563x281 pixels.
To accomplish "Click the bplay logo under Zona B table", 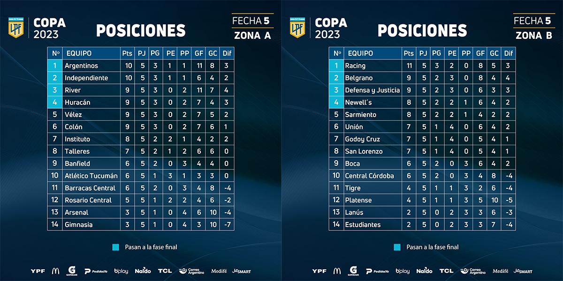I will tap(403, 271).
